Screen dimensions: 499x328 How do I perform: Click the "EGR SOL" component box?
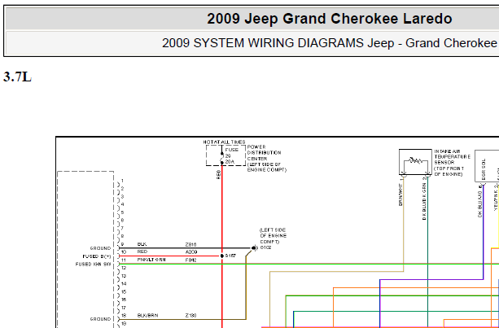click(x=487, y=166)
